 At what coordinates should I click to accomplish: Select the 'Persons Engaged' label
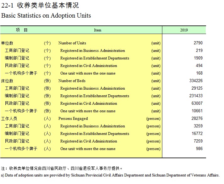click(73, 119)
